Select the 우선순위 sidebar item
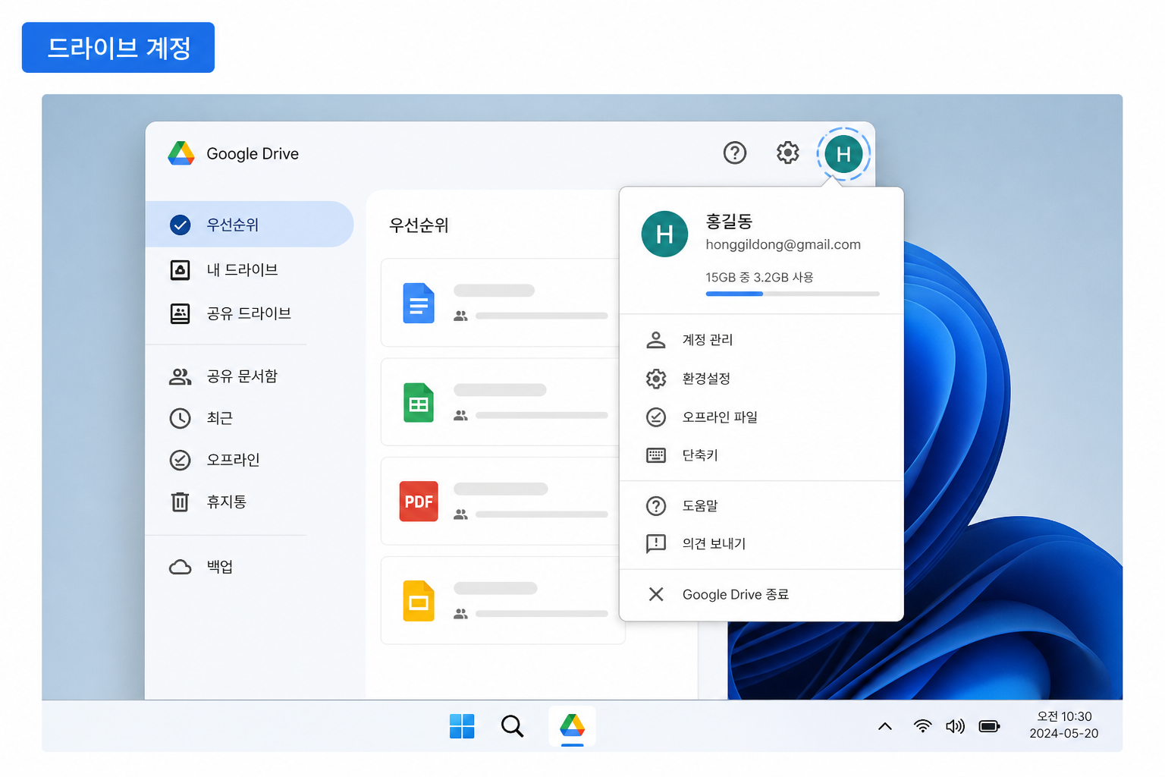Screen dimensions: 1165x777 click(x=250, y=224)
